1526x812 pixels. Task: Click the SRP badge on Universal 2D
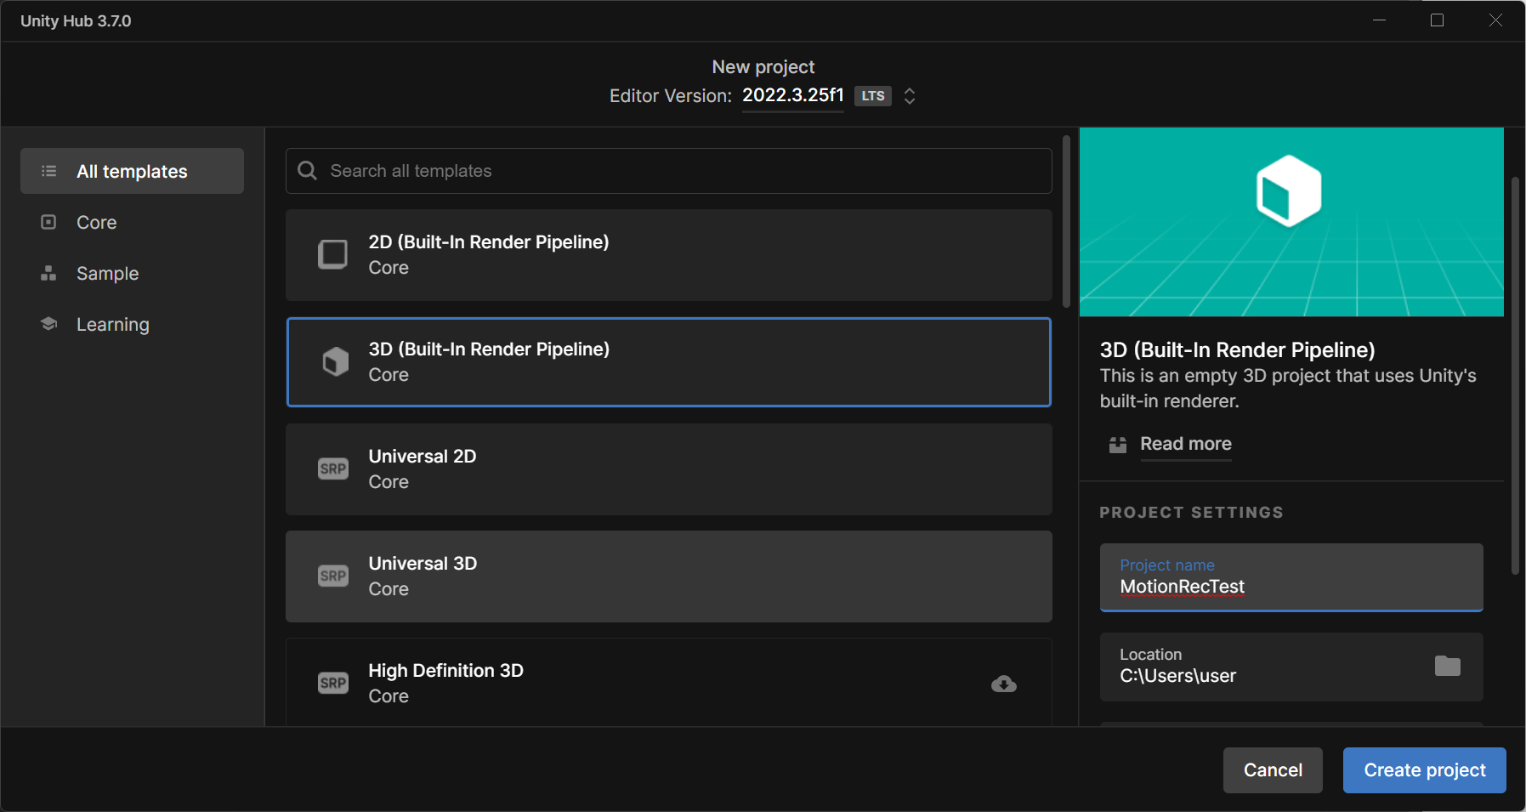point(333,468)
